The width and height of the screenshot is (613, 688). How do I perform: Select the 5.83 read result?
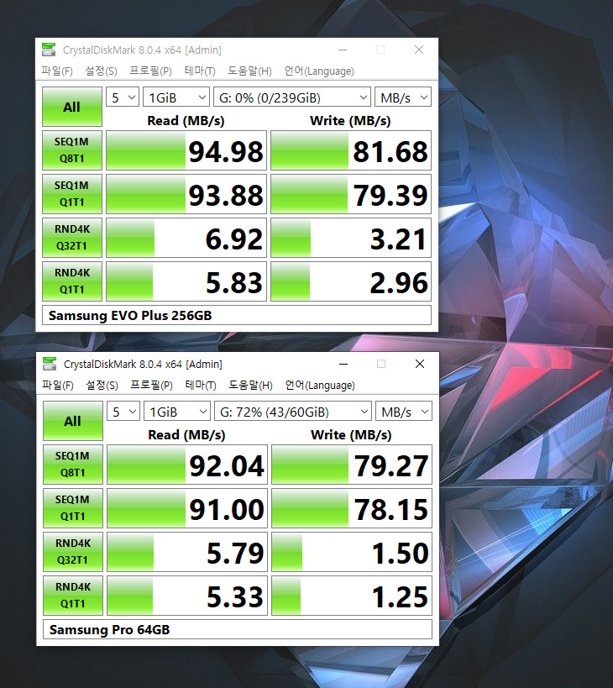(x=186, y=281)
